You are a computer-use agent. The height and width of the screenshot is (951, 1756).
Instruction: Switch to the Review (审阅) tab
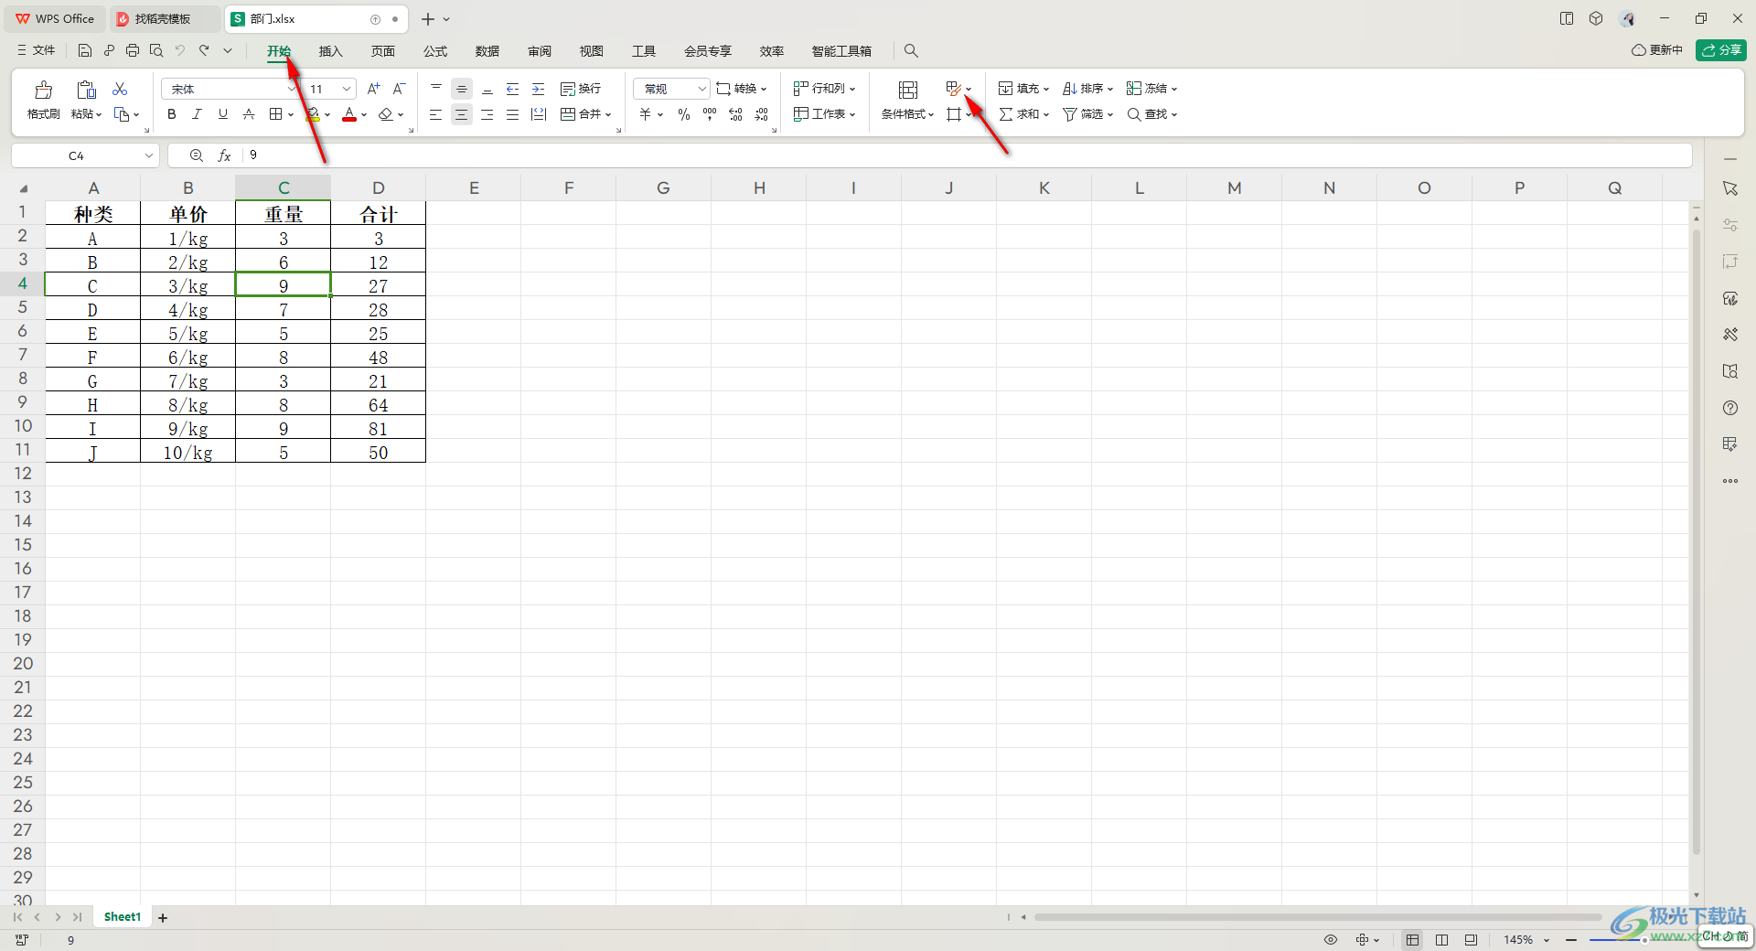coord(540,51)
